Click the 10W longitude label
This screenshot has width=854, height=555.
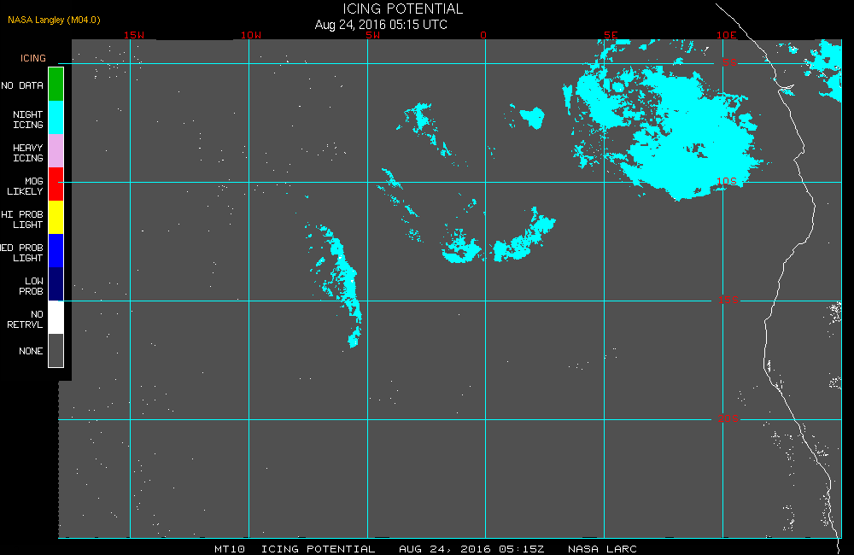pos(251,35)
